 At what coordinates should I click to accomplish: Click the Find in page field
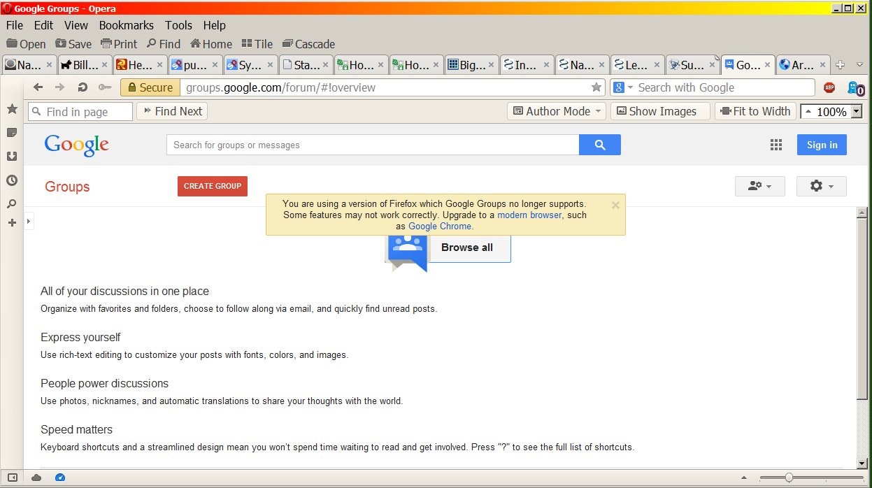80,112
